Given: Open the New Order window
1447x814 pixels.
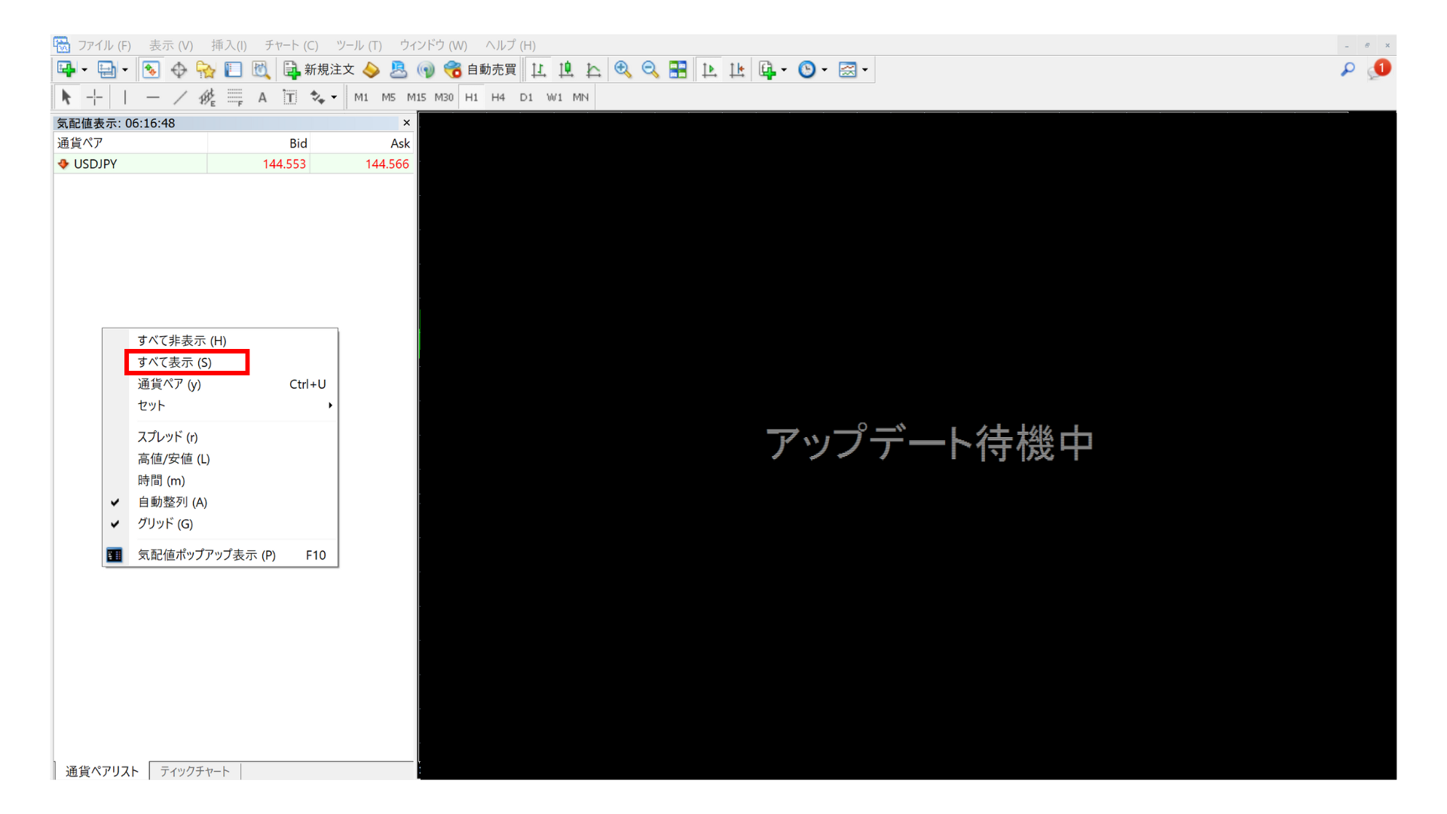Looking at the screenshot, I should [320, 69].
